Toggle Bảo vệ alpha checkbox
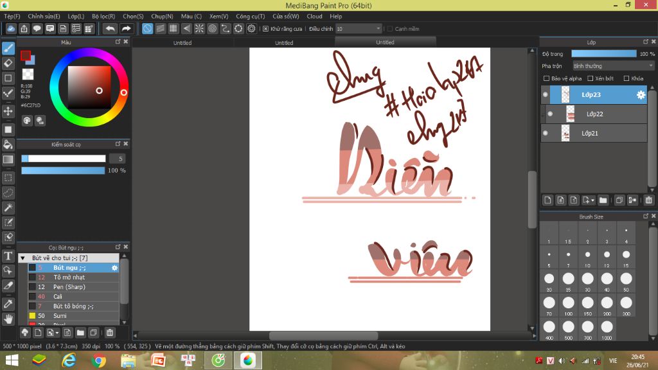The image size is (658, 370). point(546,78)
